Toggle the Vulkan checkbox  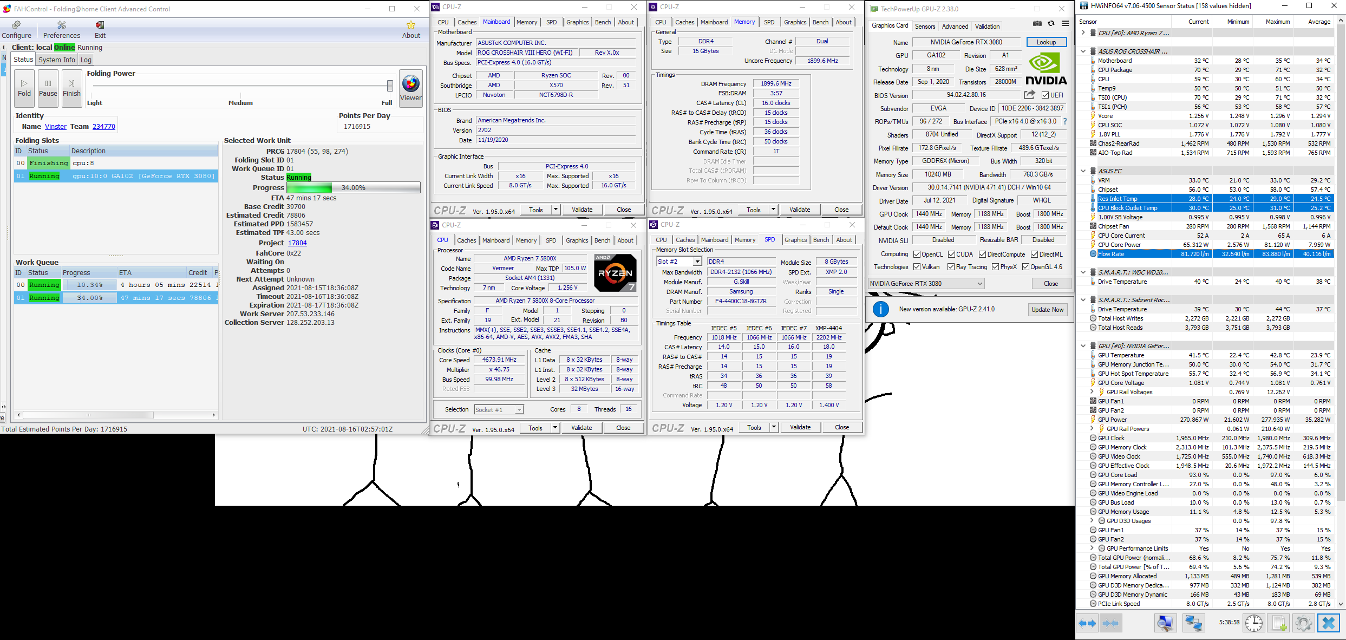[917, 267]
